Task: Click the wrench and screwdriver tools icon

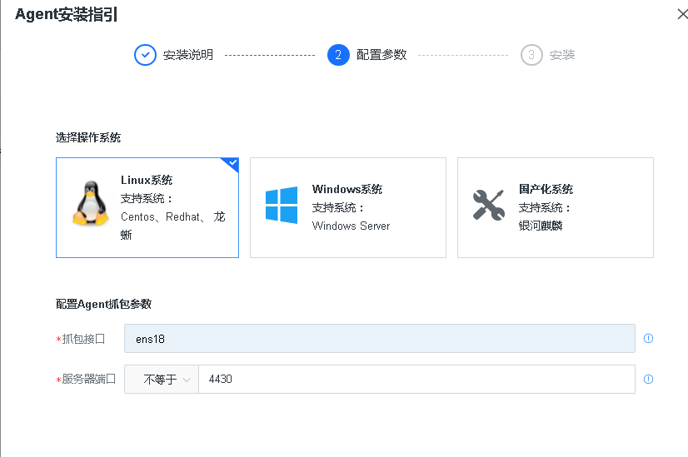Action: click(x=488, y=205)
